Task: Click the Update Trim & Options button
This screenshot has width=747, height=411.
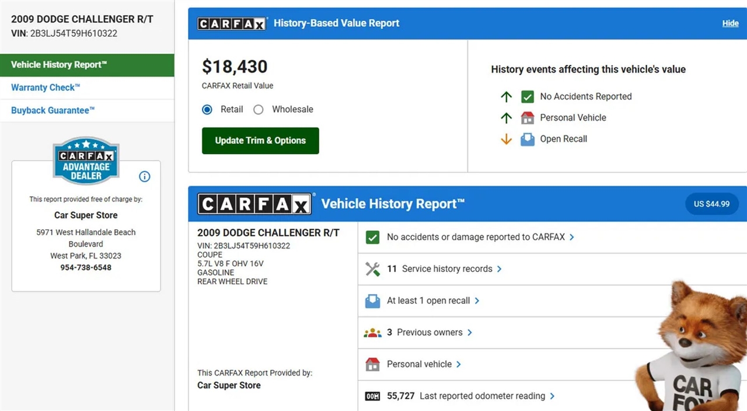Action: tap(260, 141)
